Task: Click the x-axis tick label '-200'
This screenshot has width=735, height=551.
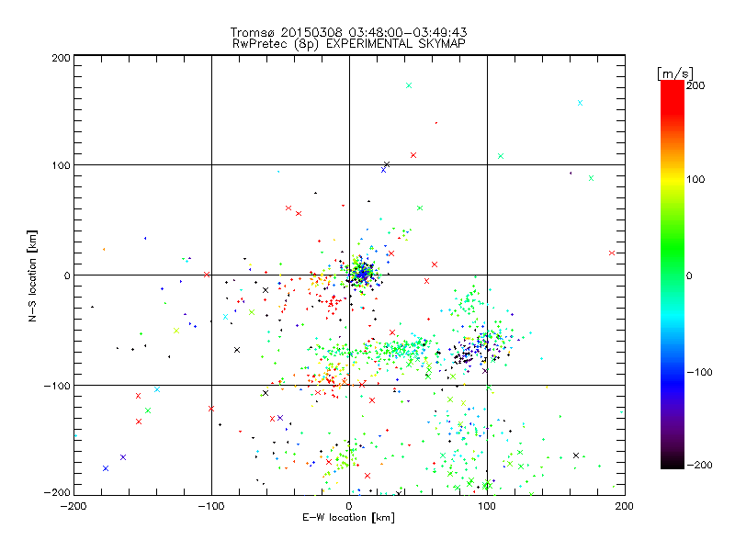Action: coord(73,506)
